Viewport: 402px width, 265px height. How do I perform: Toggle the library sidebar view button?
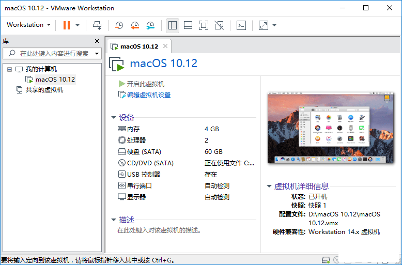coord(173,25)
